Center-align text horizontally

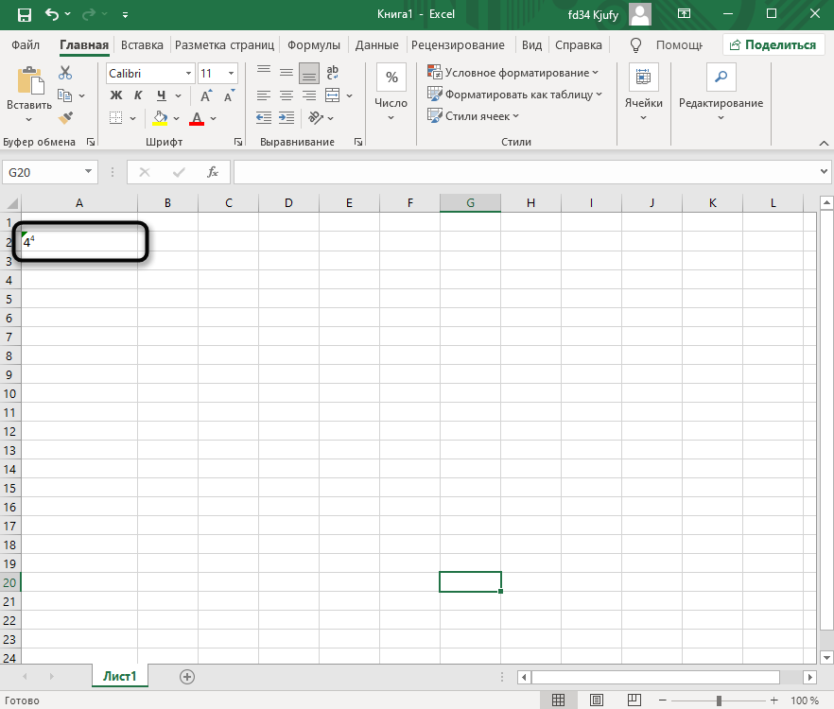point(286,95)
